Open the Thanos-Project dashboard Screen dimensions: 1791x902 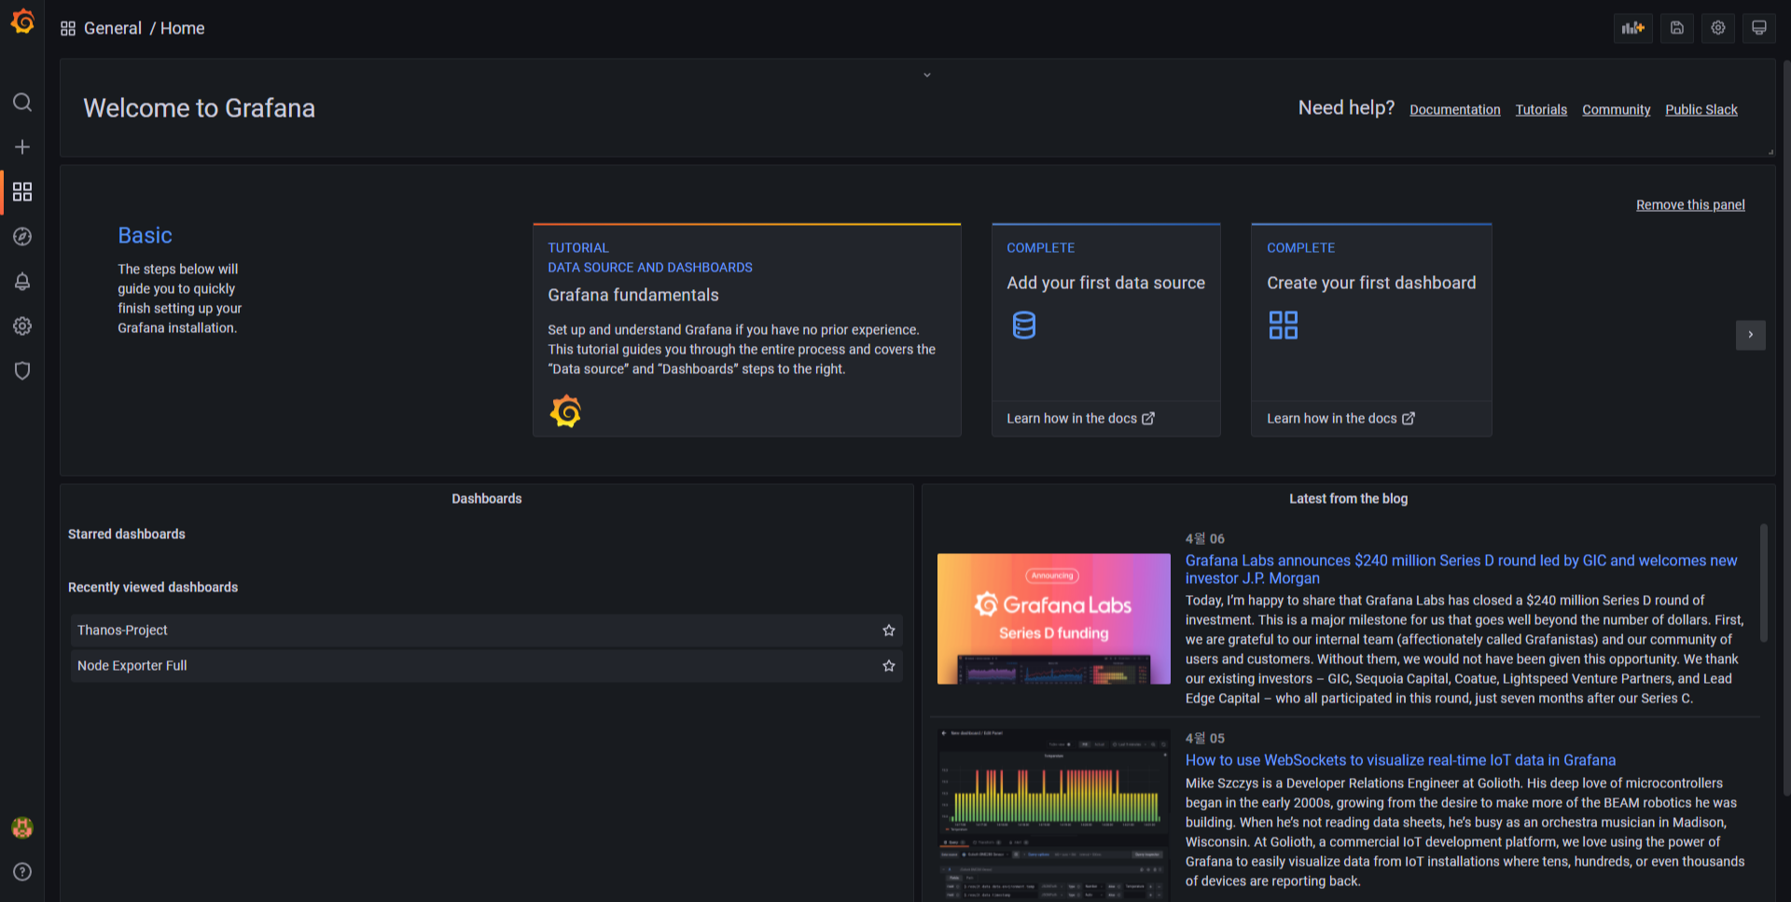click(x=486, y=631)
